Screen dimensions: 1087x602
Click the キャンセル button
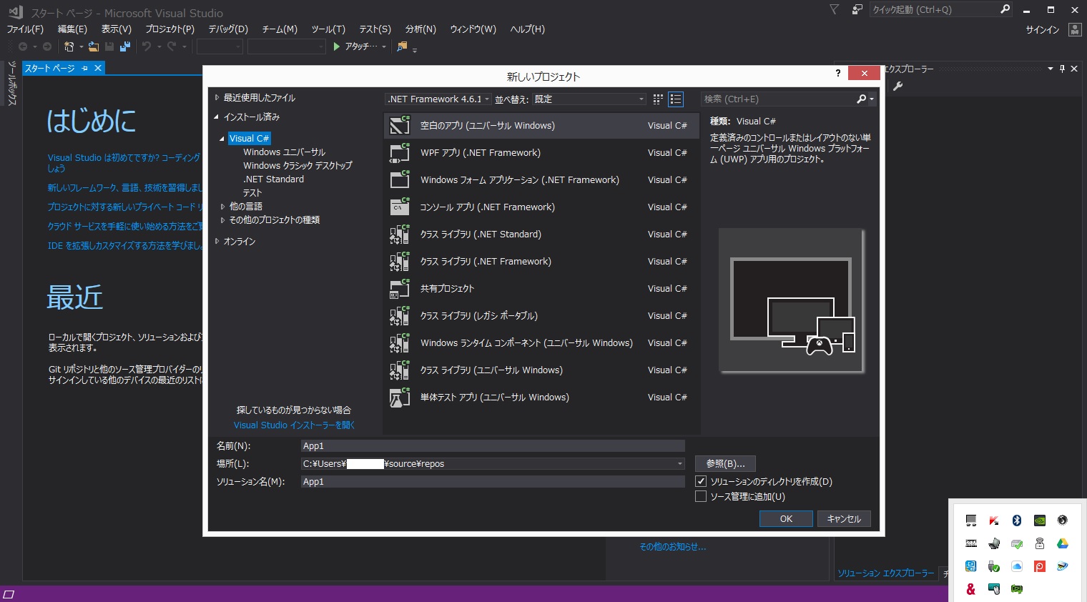(x=844, y=519)
